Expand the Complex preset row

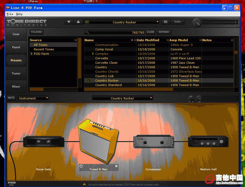tap(93, 54)
